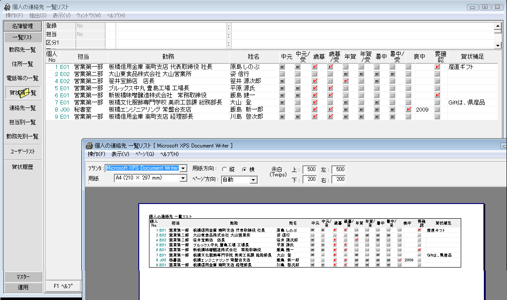The width and height of the screenshot is (507, 300).
Task: Open 操作(F) menu in the print preview window
Action: 97,154
